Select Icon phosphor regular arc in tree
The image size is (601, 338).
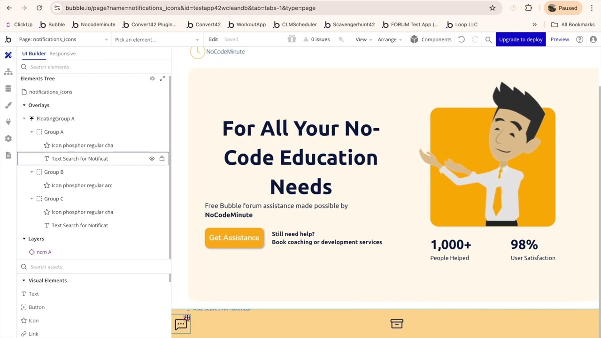click(x=82, y=185)
